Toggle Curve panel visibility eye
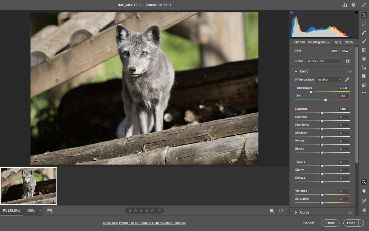The height and width of the screenshot is (231, 369). click(x=350, y=213)
